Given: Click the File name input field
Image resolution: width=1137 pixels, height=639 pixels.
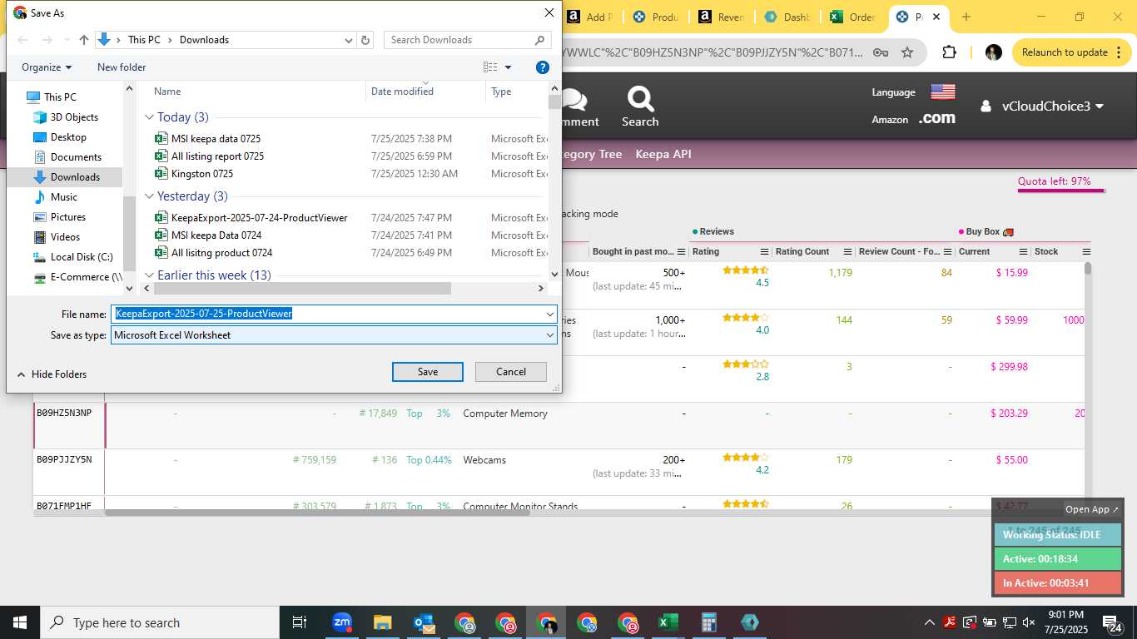Looking at the screenshot, I should [x=328, y=314].
